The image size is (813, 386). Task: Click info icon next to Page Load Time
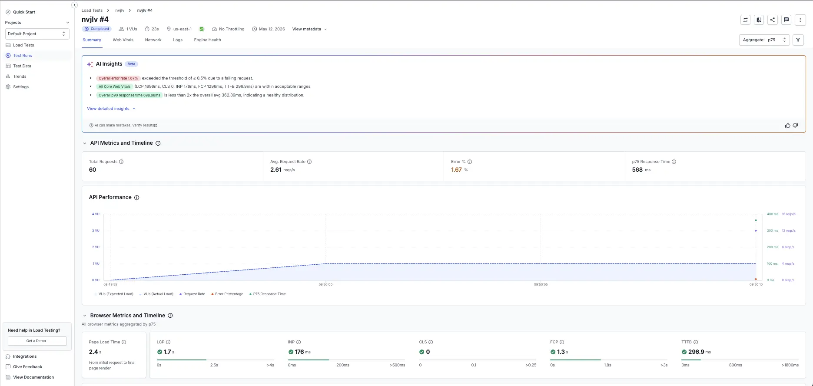124,342
